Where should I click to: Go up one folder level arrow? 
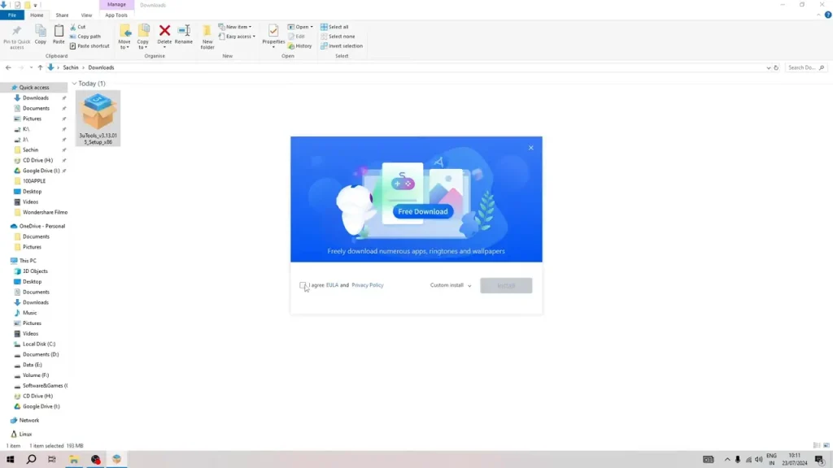point(40,67)
